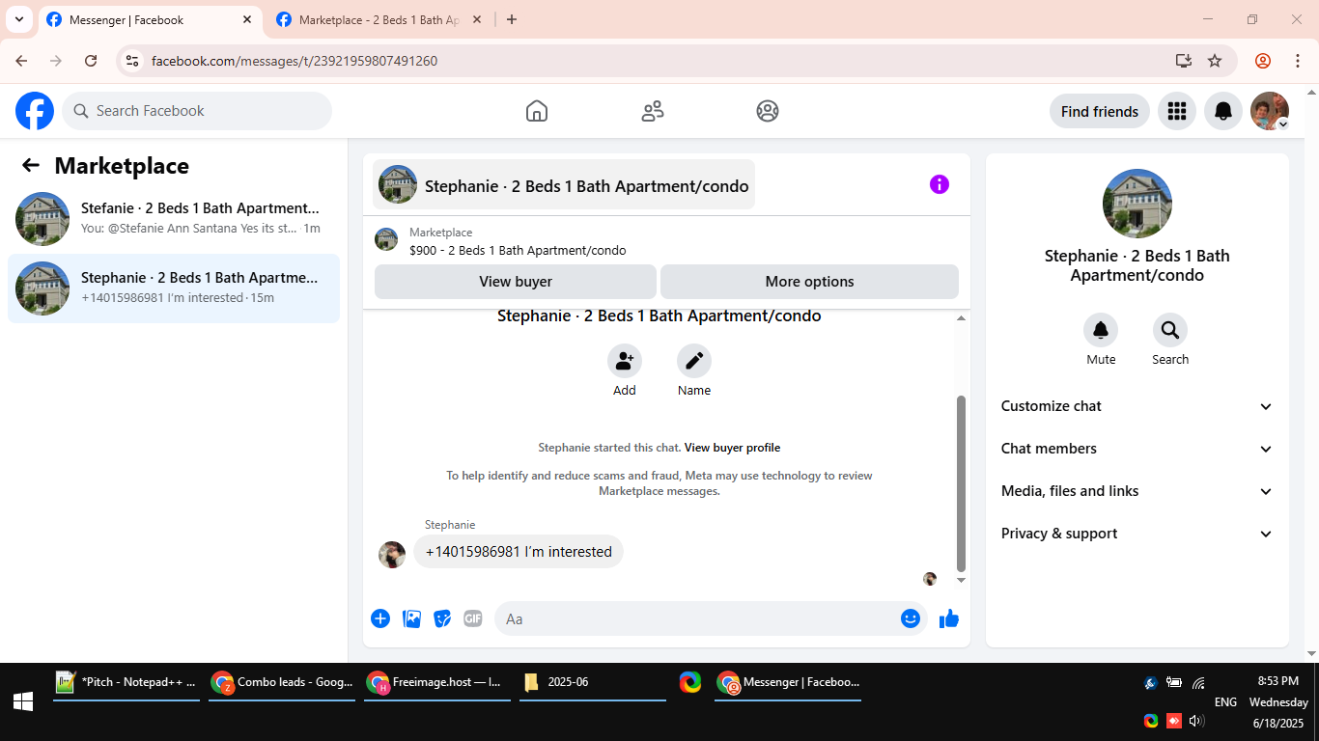This screenshot has width=1319, height=741.
Task: Choose a sticker in the composer
Action: click(x=442, y=618)
